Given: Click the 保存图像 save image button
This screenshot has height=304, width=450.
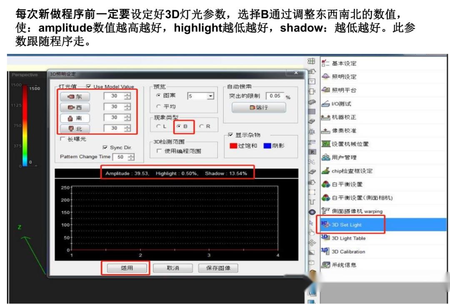Looking at the screenshot, I should tap(218, 268).
